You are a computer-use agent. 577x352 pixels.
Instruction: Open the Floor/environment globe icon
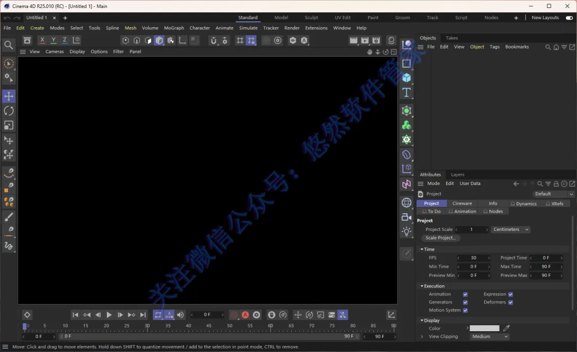click(406, 203)
